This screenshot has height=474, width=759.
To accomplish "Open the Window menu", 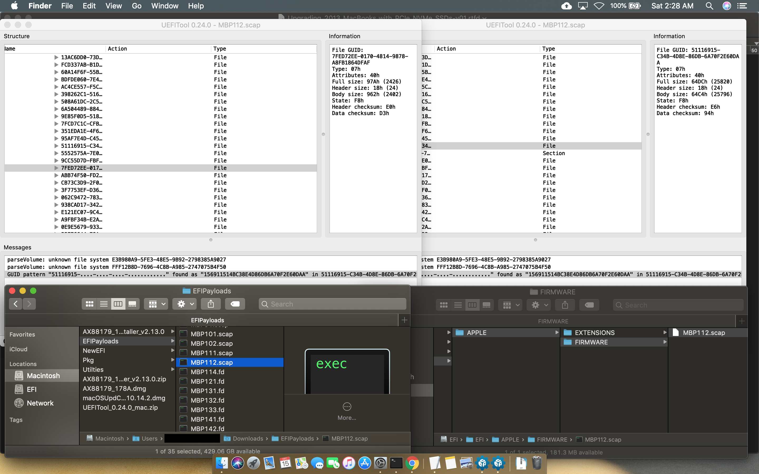I will point(165,6).
